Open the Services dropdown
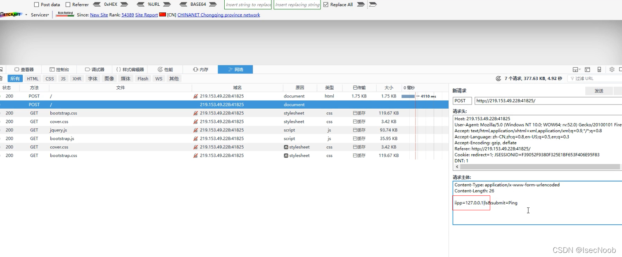 40,15
